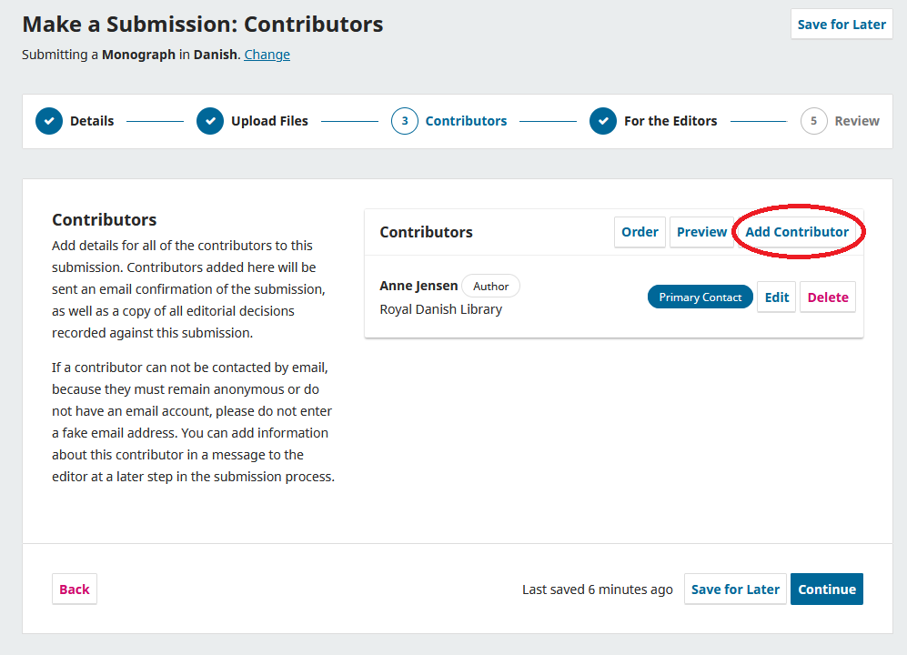Go to the Upload Files step

269,121
